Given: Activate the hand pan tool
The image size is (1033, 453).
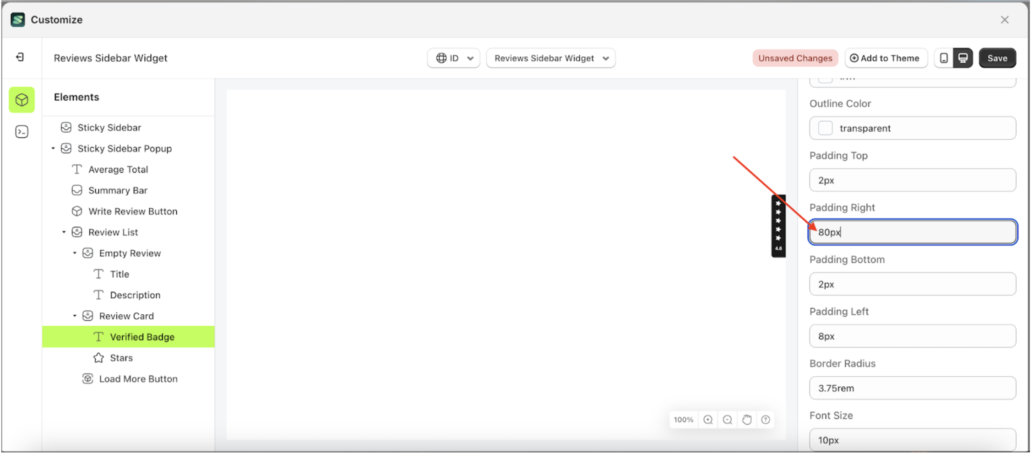Looking at the screenshot, I should (746, 419).
